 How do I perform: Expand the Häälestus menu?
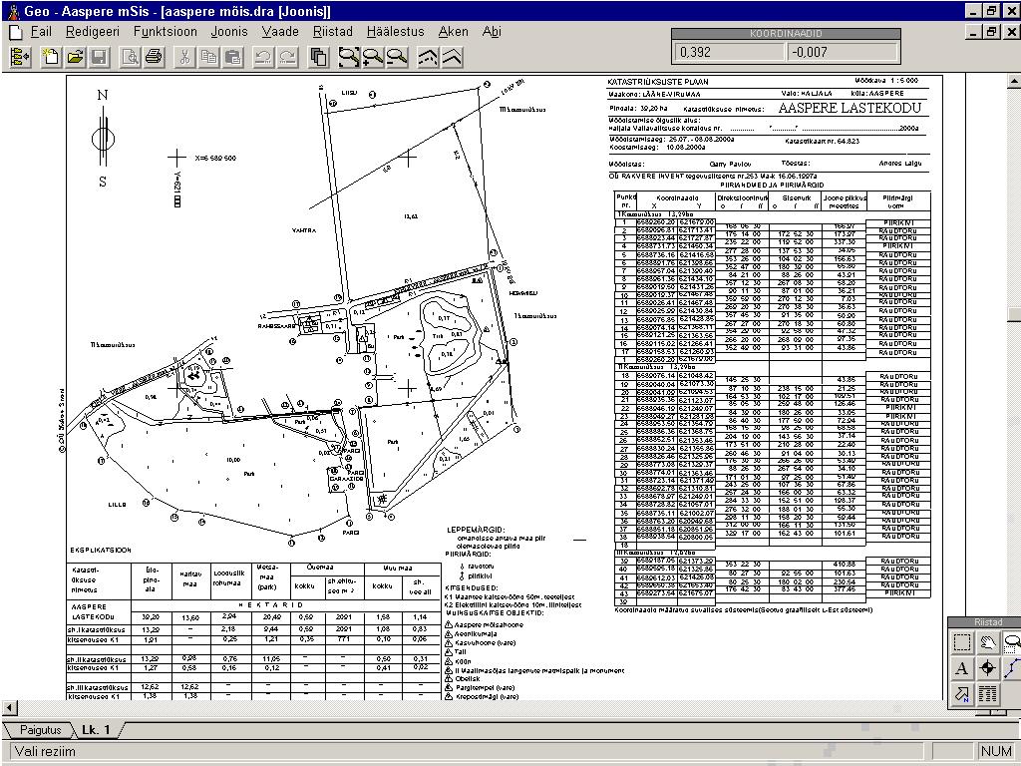[x=395, y=31]
